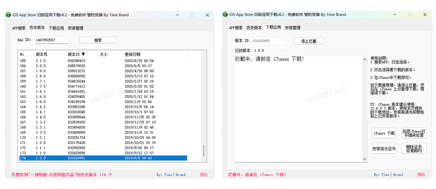Screen dimensions: 436x189
Task: Select row 167 version 1.3.2
Action: coord(103,122)
